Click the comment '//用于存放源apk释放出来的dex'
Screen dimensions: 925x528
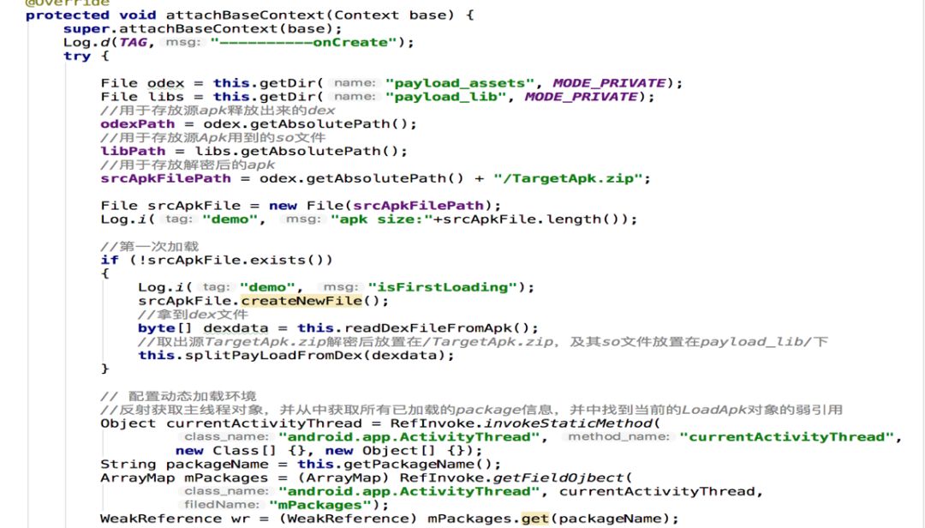tap(218, 111)
